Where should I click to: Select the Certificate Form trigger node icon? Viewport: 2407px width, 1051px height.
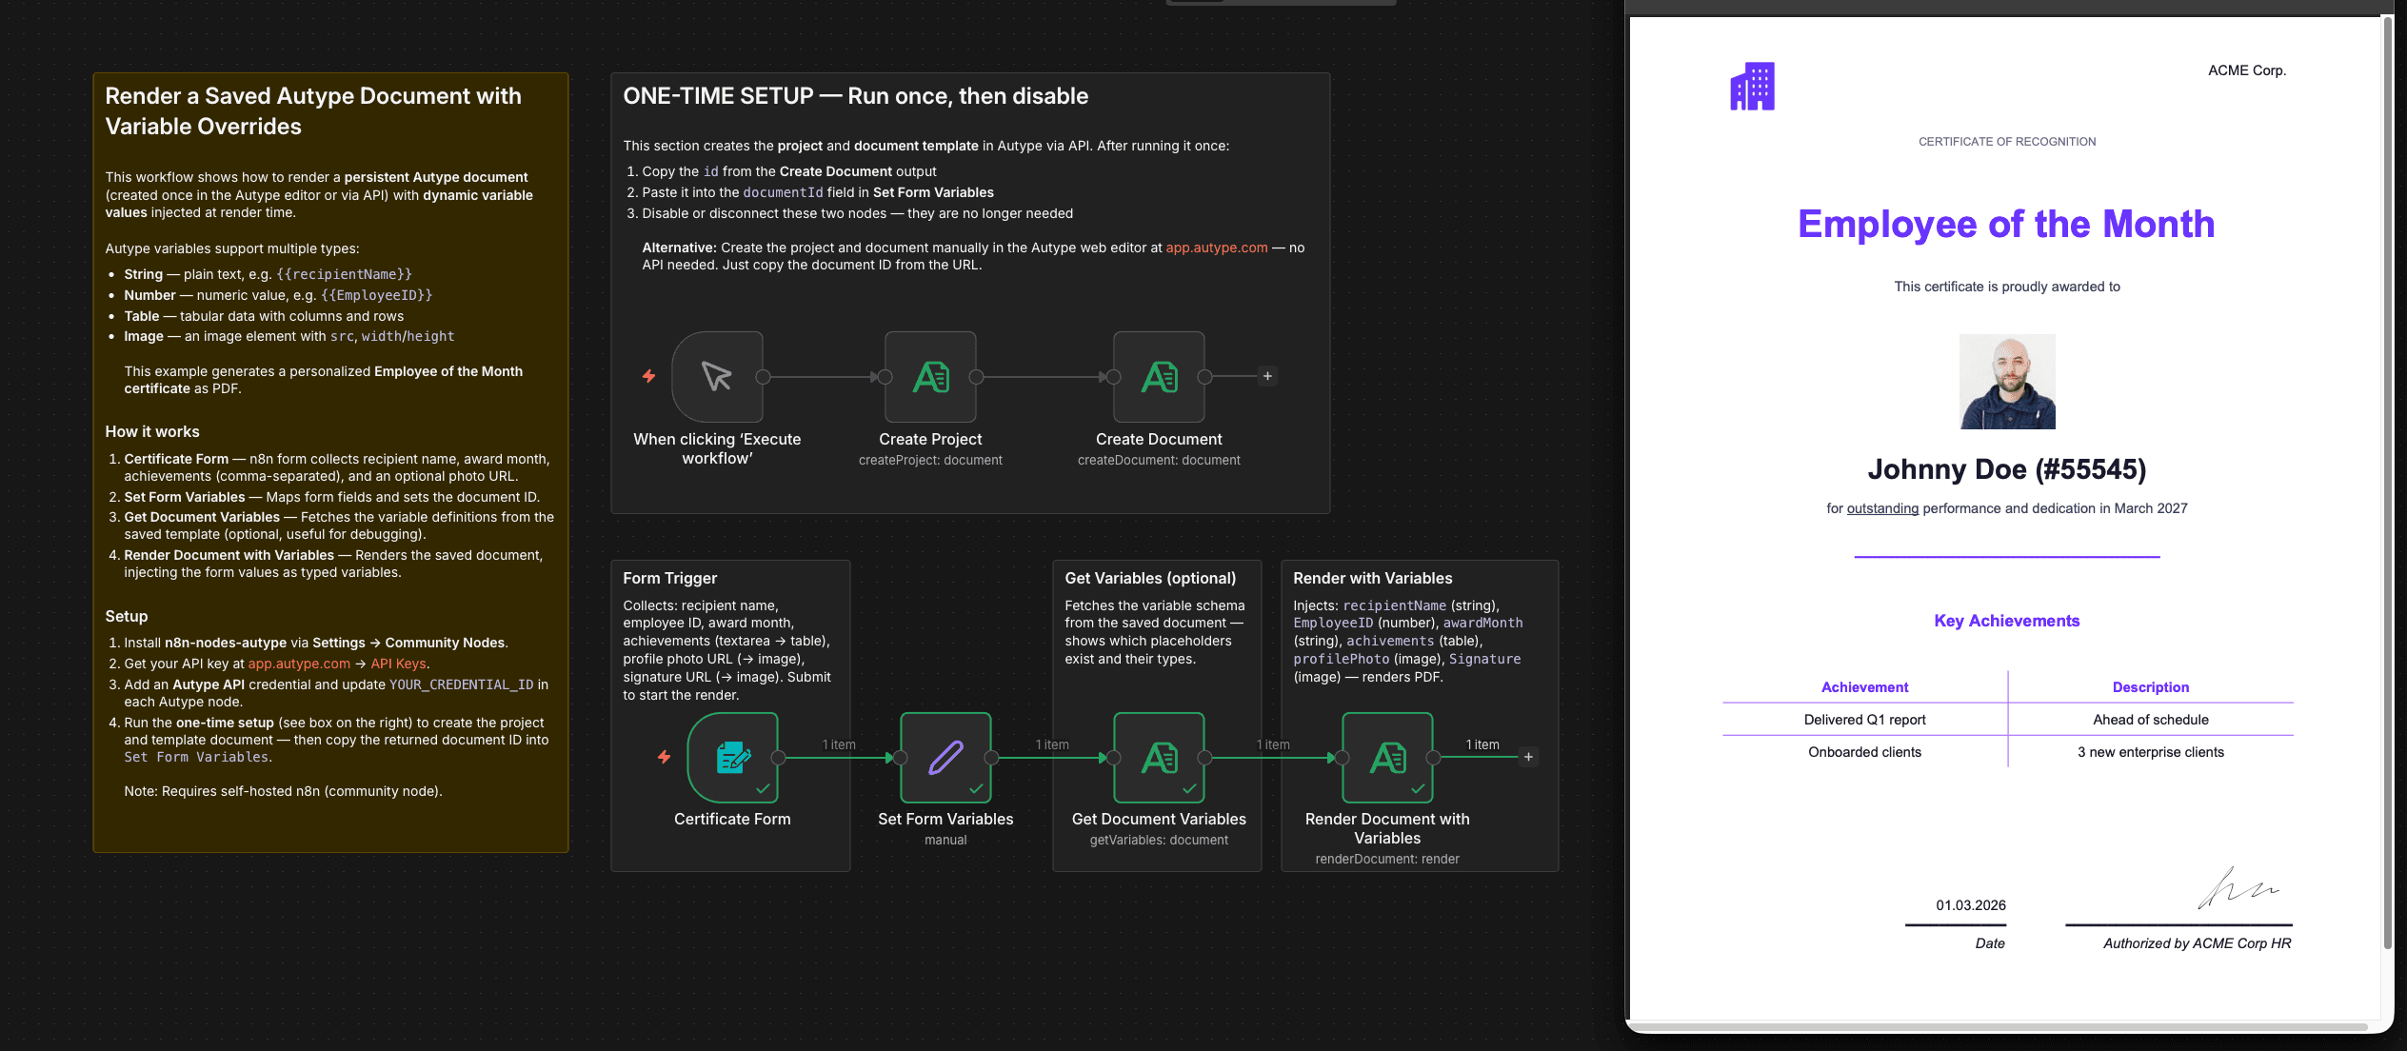click(731, 759)
